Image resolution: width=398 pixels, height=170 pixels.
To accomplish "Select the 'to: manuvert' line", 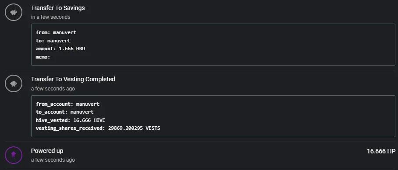I will (x=53, y=41).
